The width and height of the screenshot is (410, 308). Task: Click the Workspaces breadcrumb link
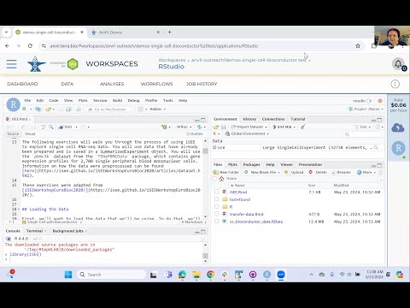pos(172,60)
